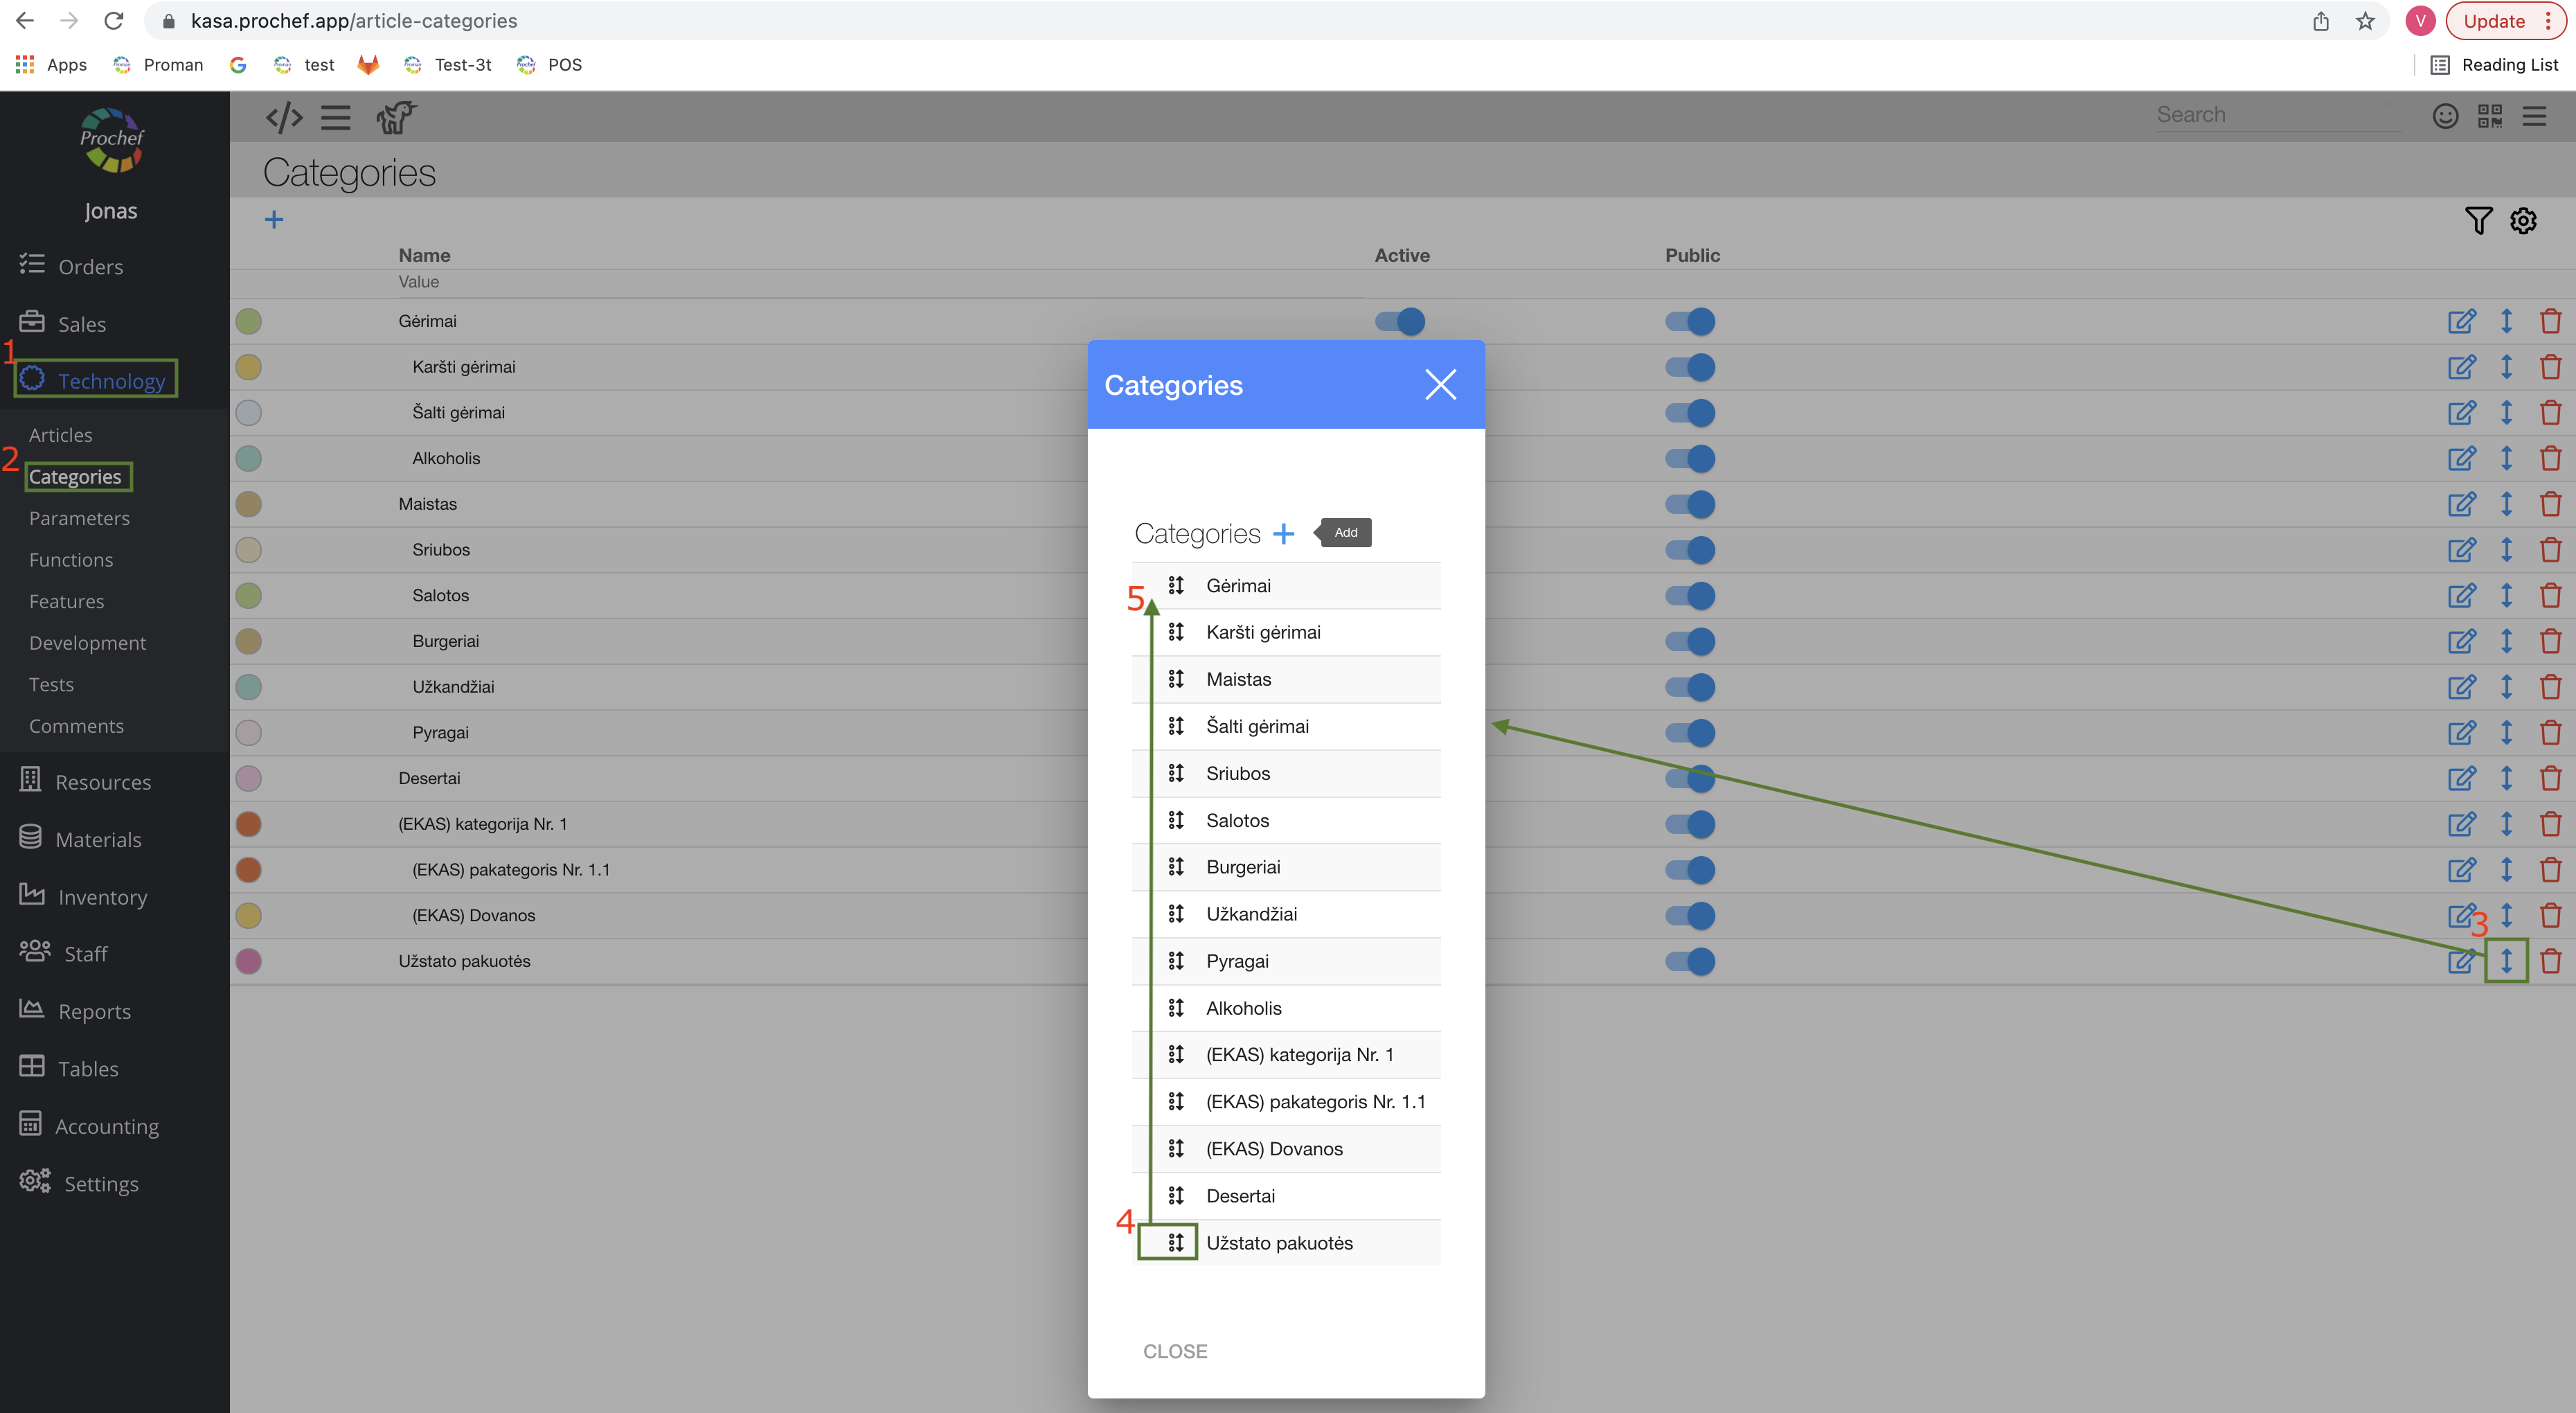Collapse the Technology sidebar section
The height and width of the screenshot is (1413, 2576).
tap(111, 381)
